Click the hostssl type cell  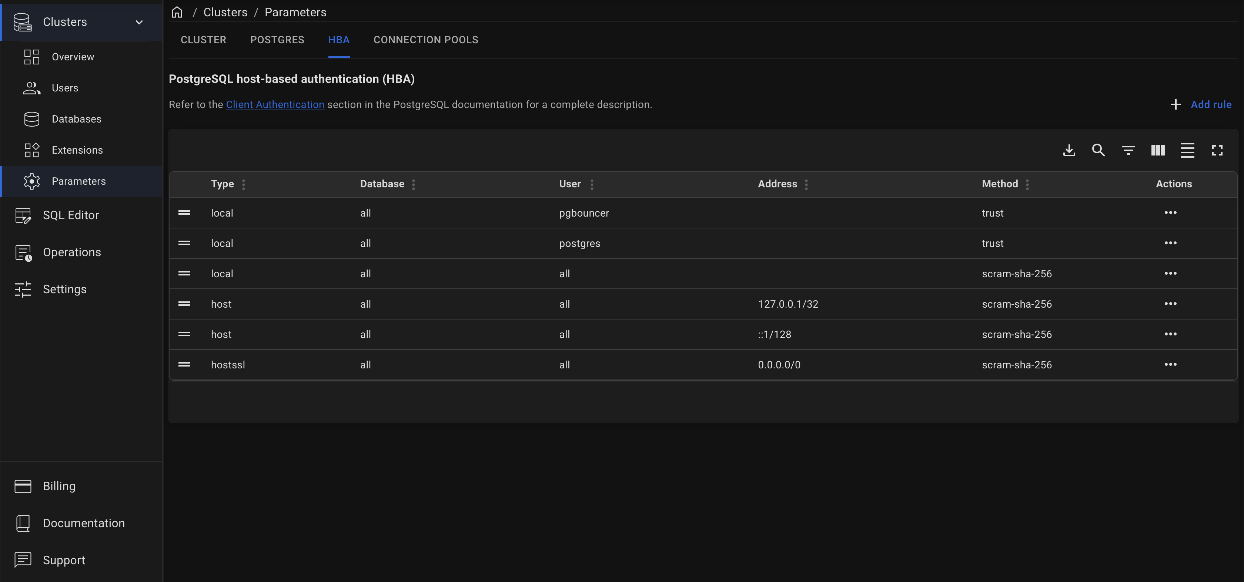point(228,365)
